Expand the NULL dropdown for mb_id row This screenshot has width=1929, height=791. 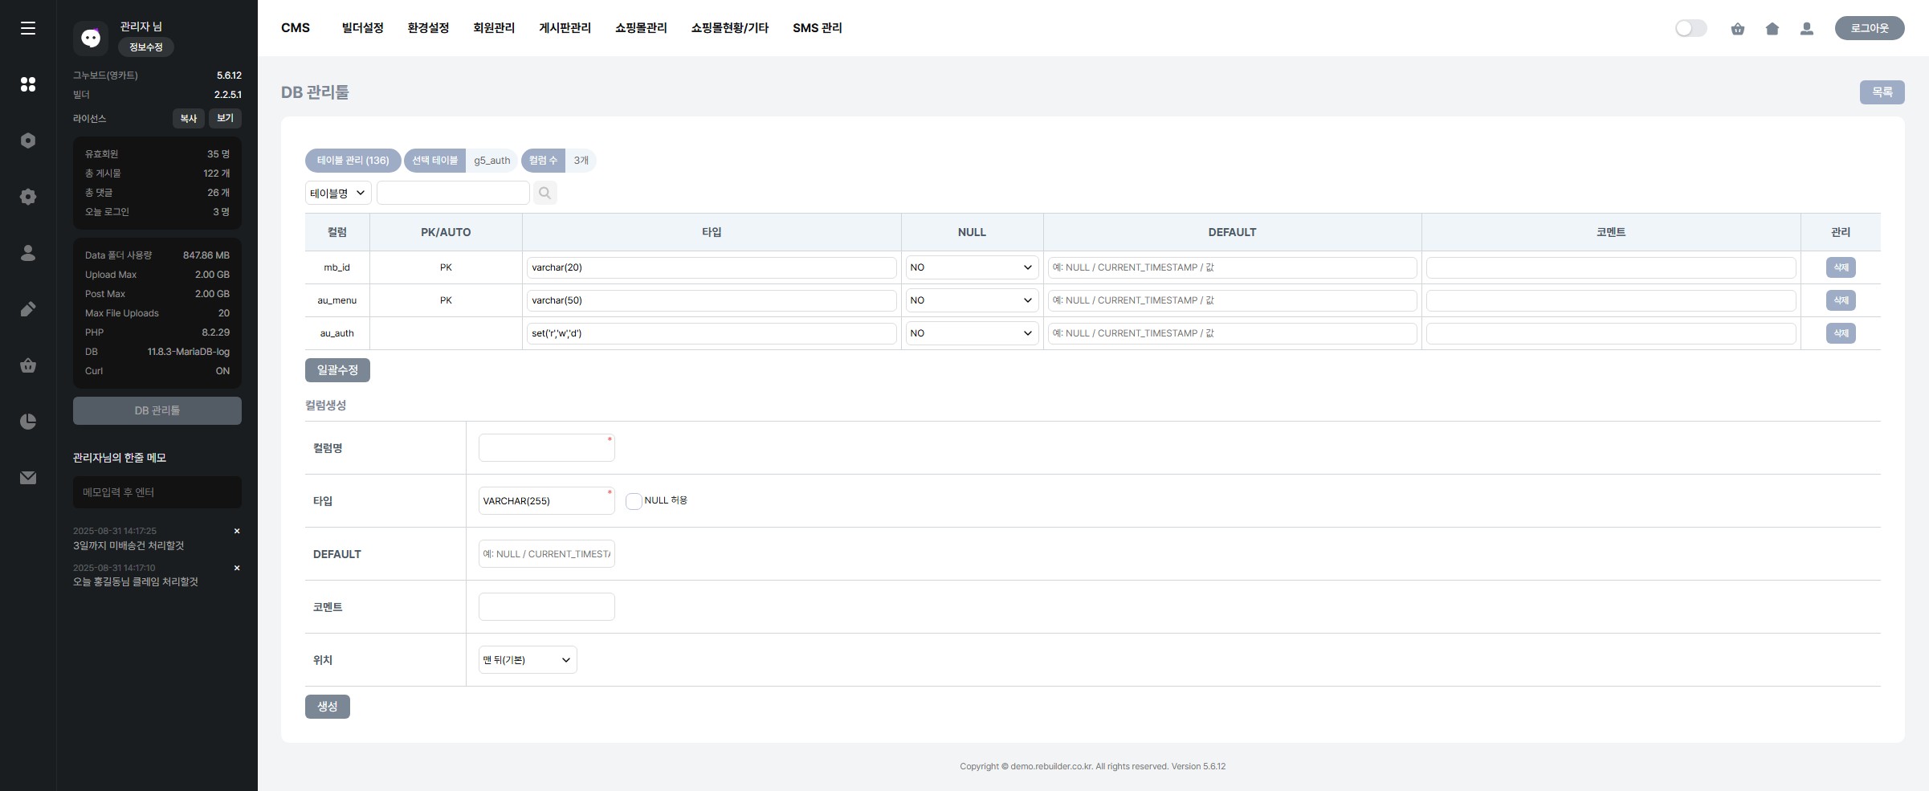point(971,267)
